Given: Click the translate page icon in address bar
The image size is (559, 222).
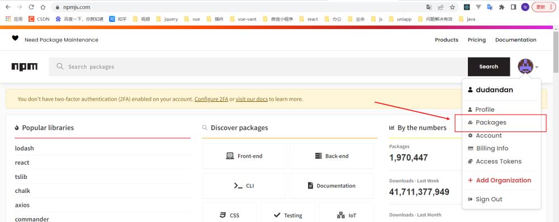Looking at the screenshot, I should point(429,7).
